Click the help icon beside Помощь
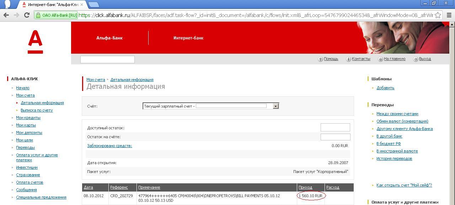This screenshot has width=455, height=205. [320, 59]
